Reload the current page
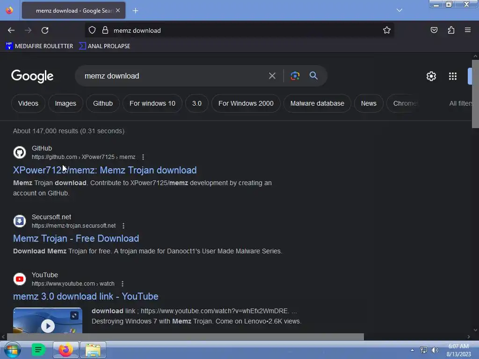 pos(45,30)
